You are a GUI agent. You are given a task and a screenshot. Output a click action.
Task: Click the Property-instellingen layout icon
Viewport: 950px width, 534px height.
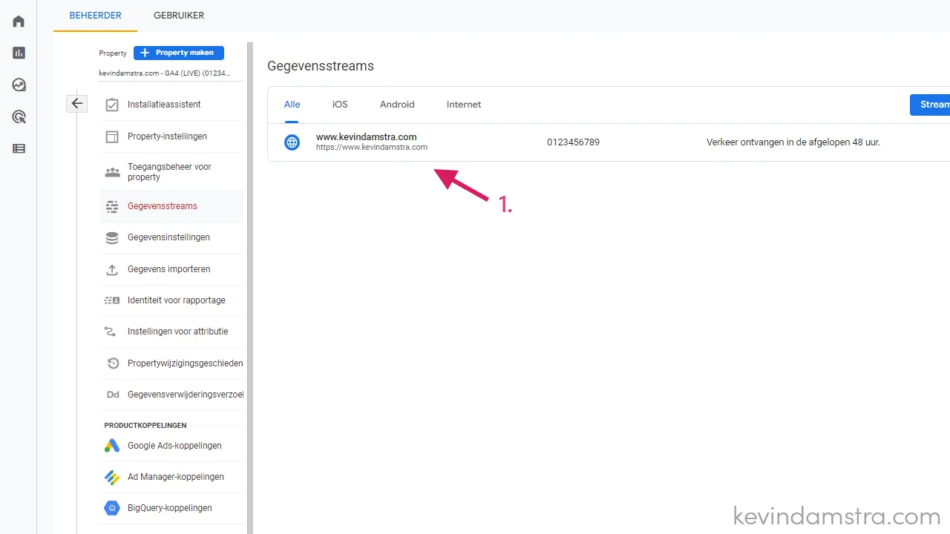tap(112, 136)
